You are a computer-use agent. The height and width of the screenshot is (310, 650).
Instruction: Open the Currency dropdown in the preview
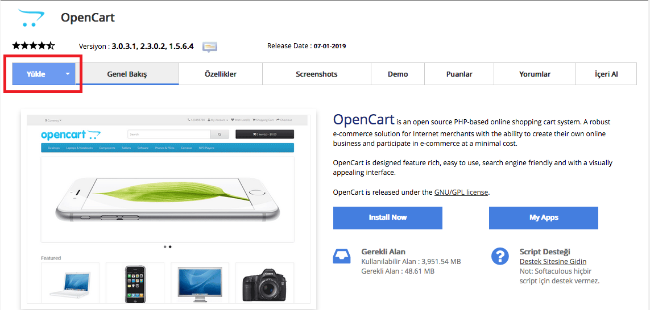click(x=53, y=120)
